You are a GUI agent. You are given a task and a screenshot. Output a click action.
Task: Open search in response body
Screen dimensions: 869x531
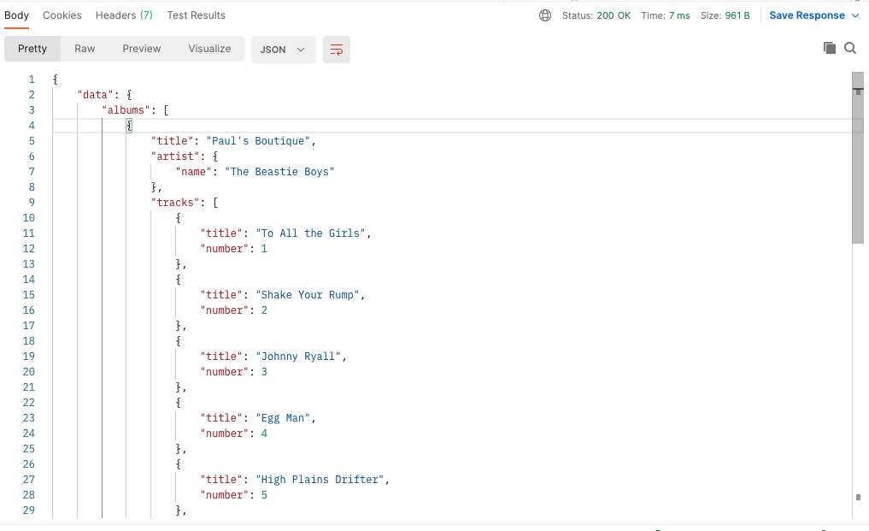click(850, 48)
